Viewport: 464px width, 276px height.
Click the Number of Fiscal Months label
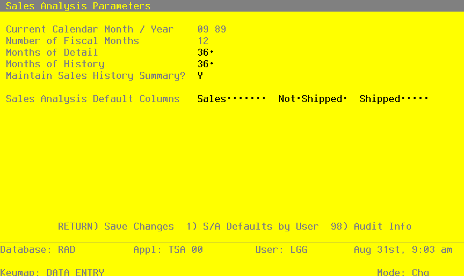click(x=72, y=41)
